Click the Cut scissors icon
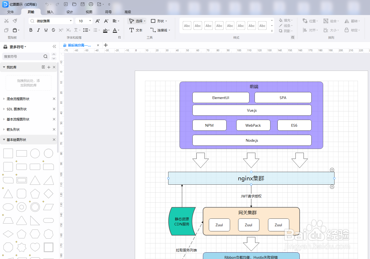370x259 pixels. tap(6, 21)
